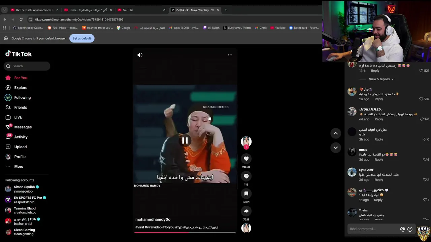This screenshot has width=431, height=242.
Task: Open Eyad Amr's profile avatar
Action: pos(352,172)
